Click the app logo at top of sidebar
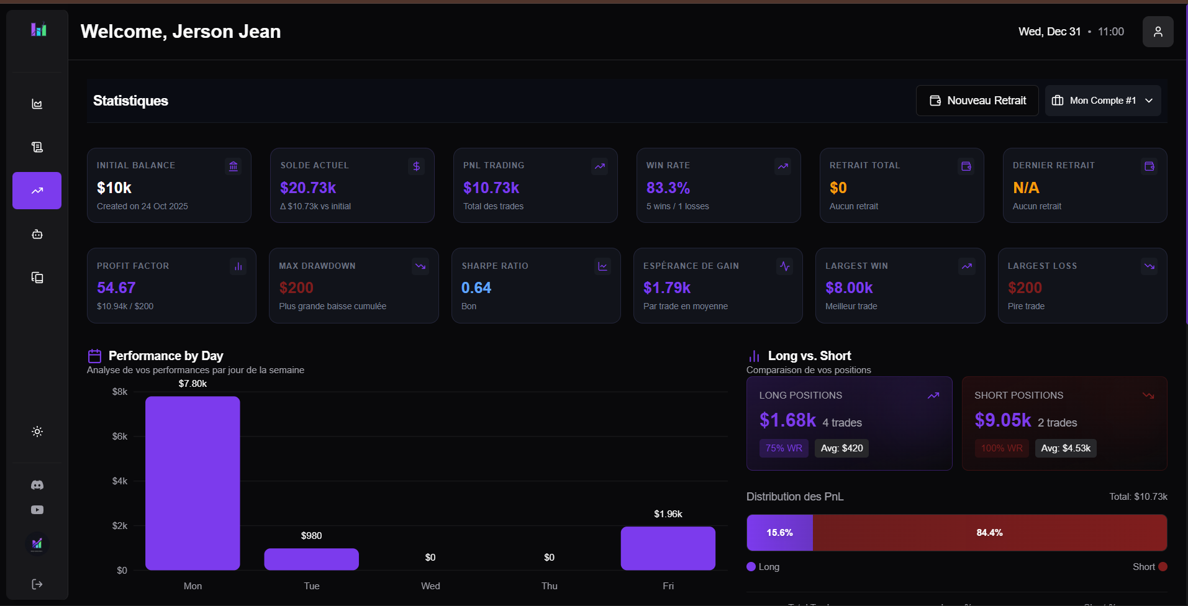 [x=39, y=30]
